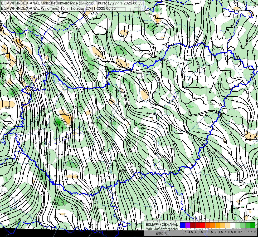Click the darkest green legend swatch
This screenshot has height=237, width=258.
pyautogui.click(x=252, y=225)
